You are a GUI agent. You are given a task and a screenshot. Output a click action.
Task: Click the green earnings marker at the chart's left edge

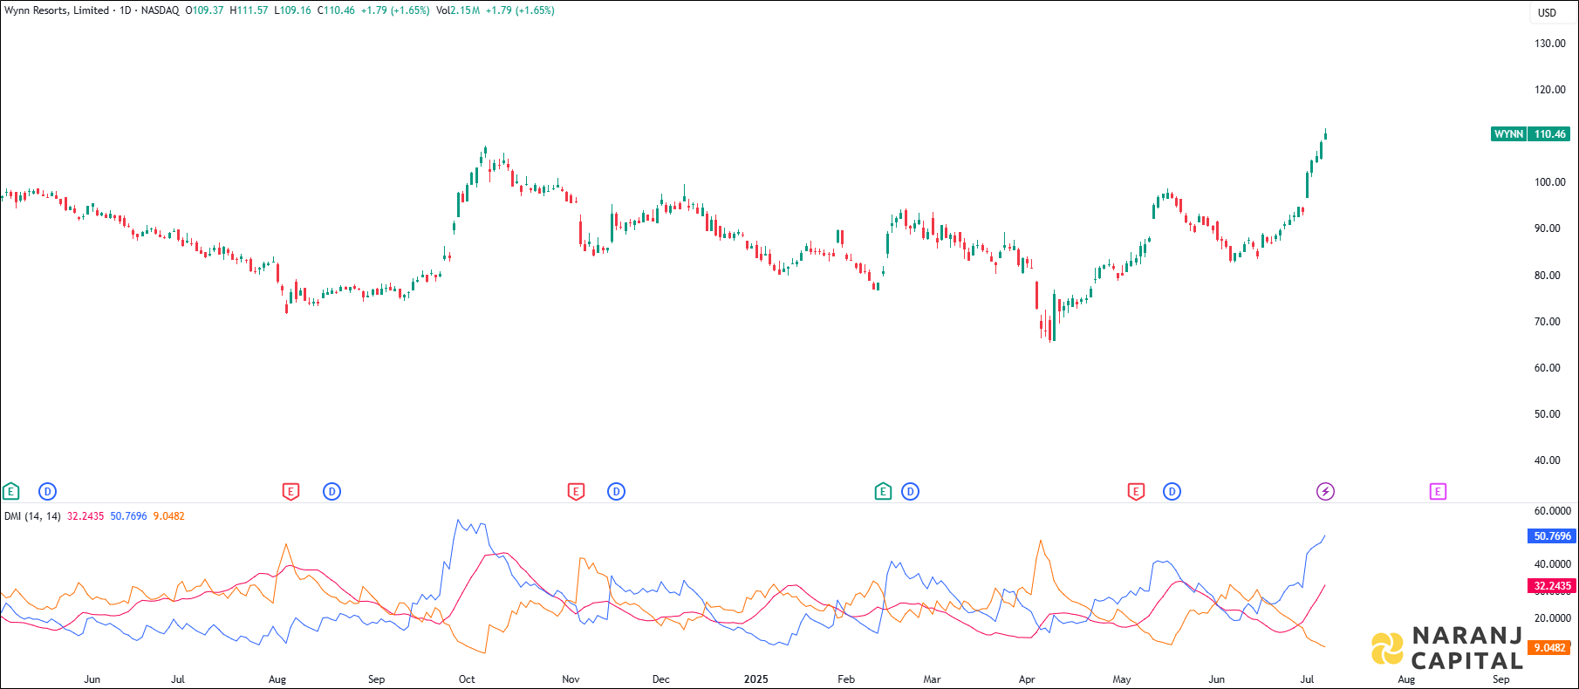tap(10, 492)
